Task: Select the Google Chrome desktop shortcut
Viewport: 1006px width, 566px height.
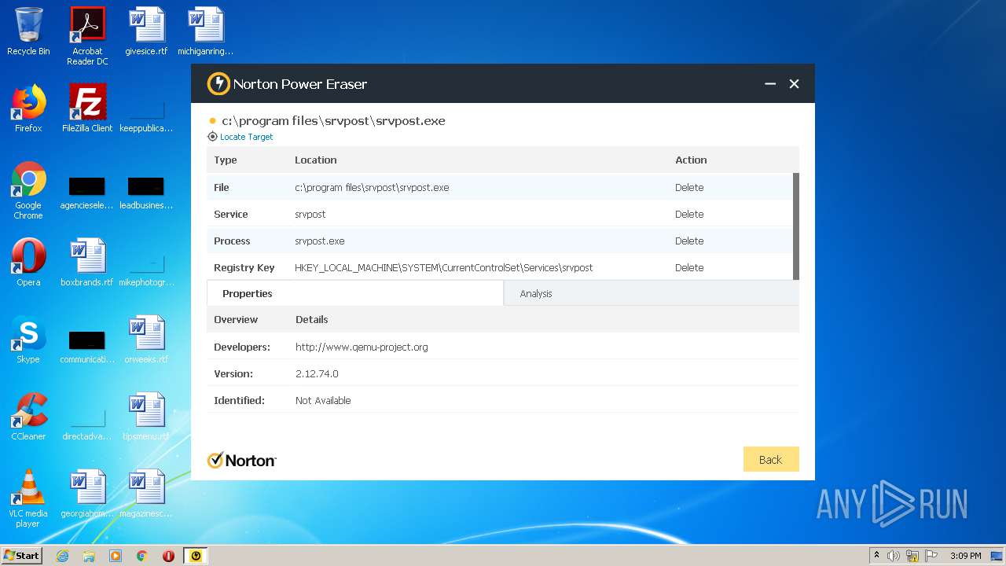Action: point(28,190)
